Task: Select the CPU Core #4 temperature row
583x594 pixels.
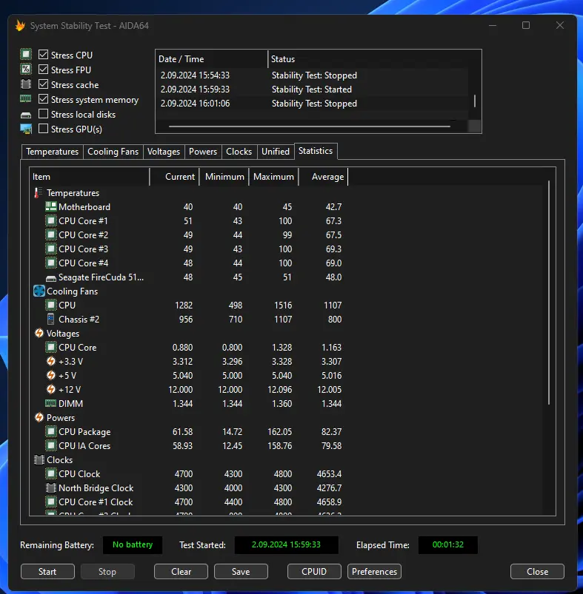Action: coord(189,263)
